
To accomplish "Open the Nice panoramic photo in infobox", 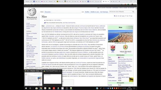I will click(120, 36).
